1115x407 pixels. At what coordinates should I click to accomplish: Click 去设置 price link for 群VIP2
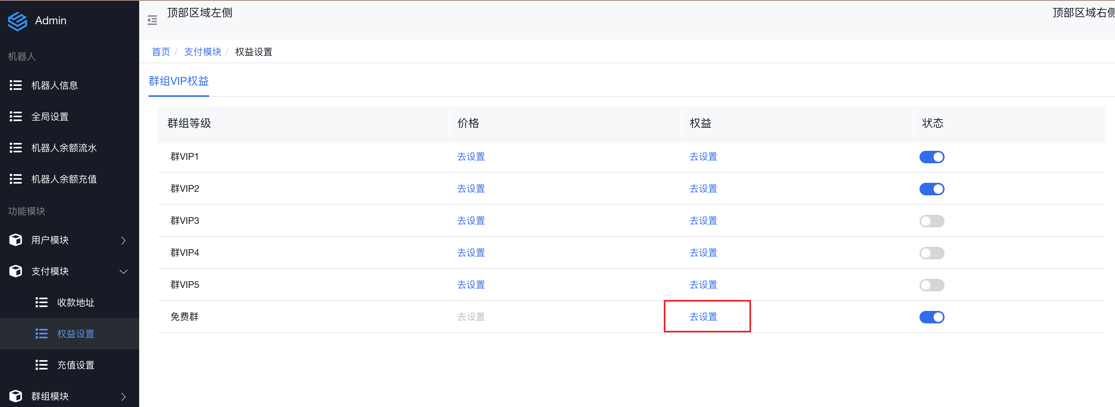pos(471,189)
